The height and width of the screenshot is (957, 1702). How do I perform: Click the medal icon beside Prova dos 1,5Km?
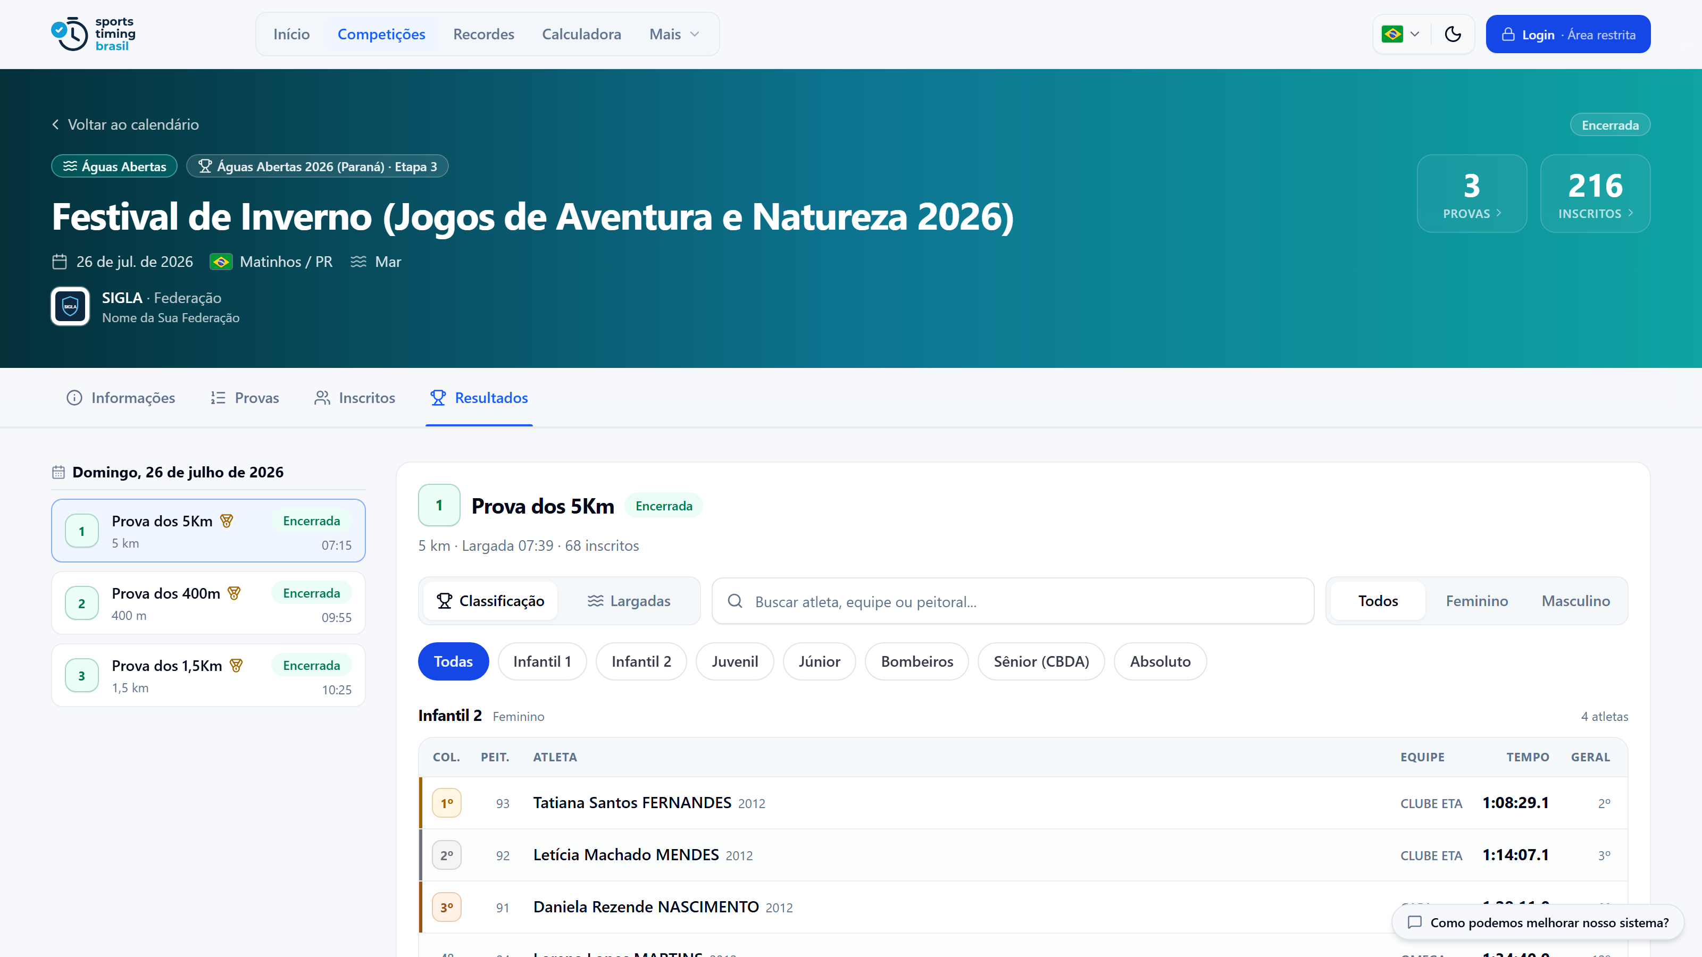coord(236,666)
